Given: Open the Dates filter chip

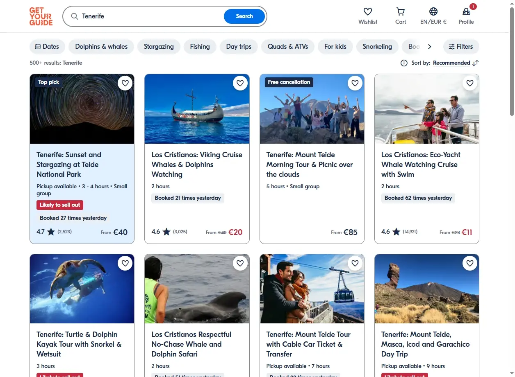Looking at the screenshot, I should (47, 47).
